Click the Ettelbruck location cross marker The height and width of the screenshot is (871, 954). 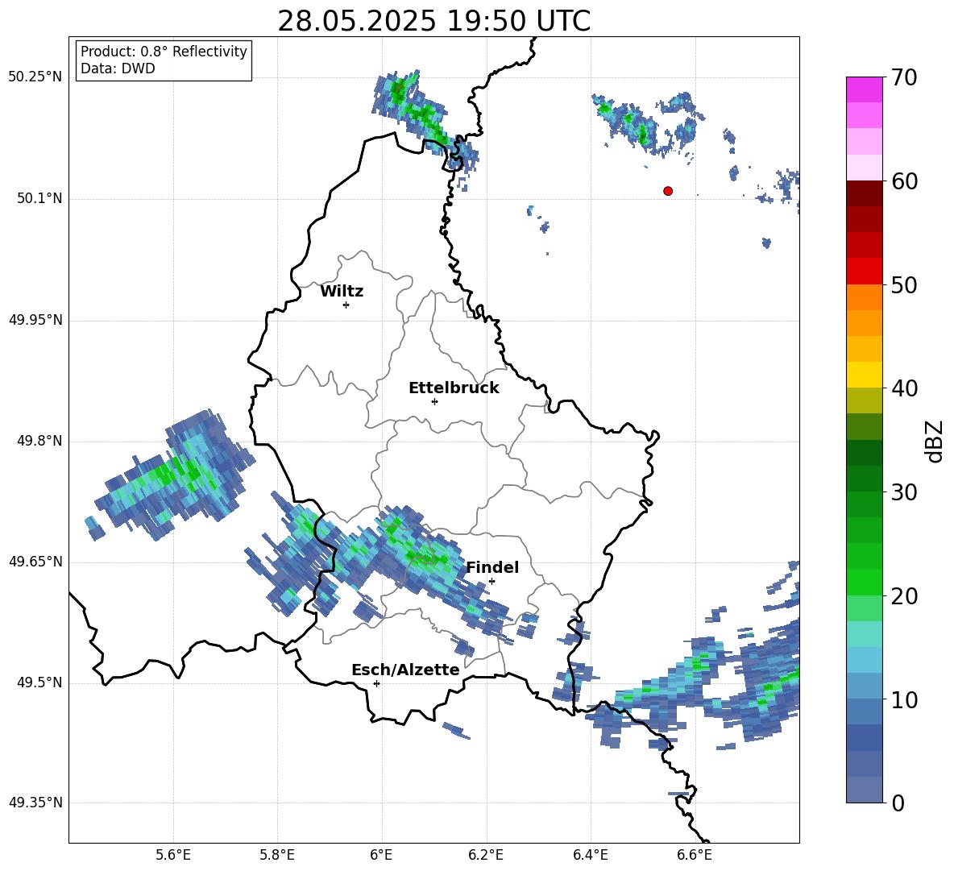(434, 401)
